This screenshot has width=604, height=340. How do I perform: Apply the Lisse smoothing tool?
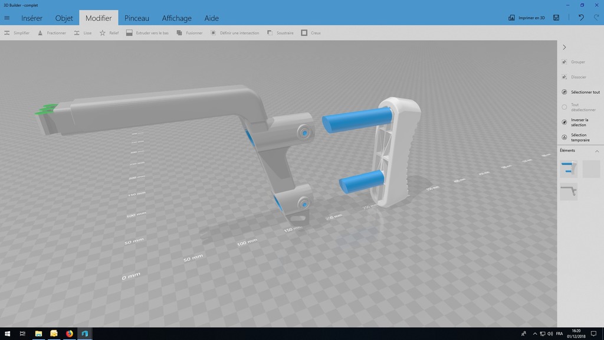[x=83, y=33]
